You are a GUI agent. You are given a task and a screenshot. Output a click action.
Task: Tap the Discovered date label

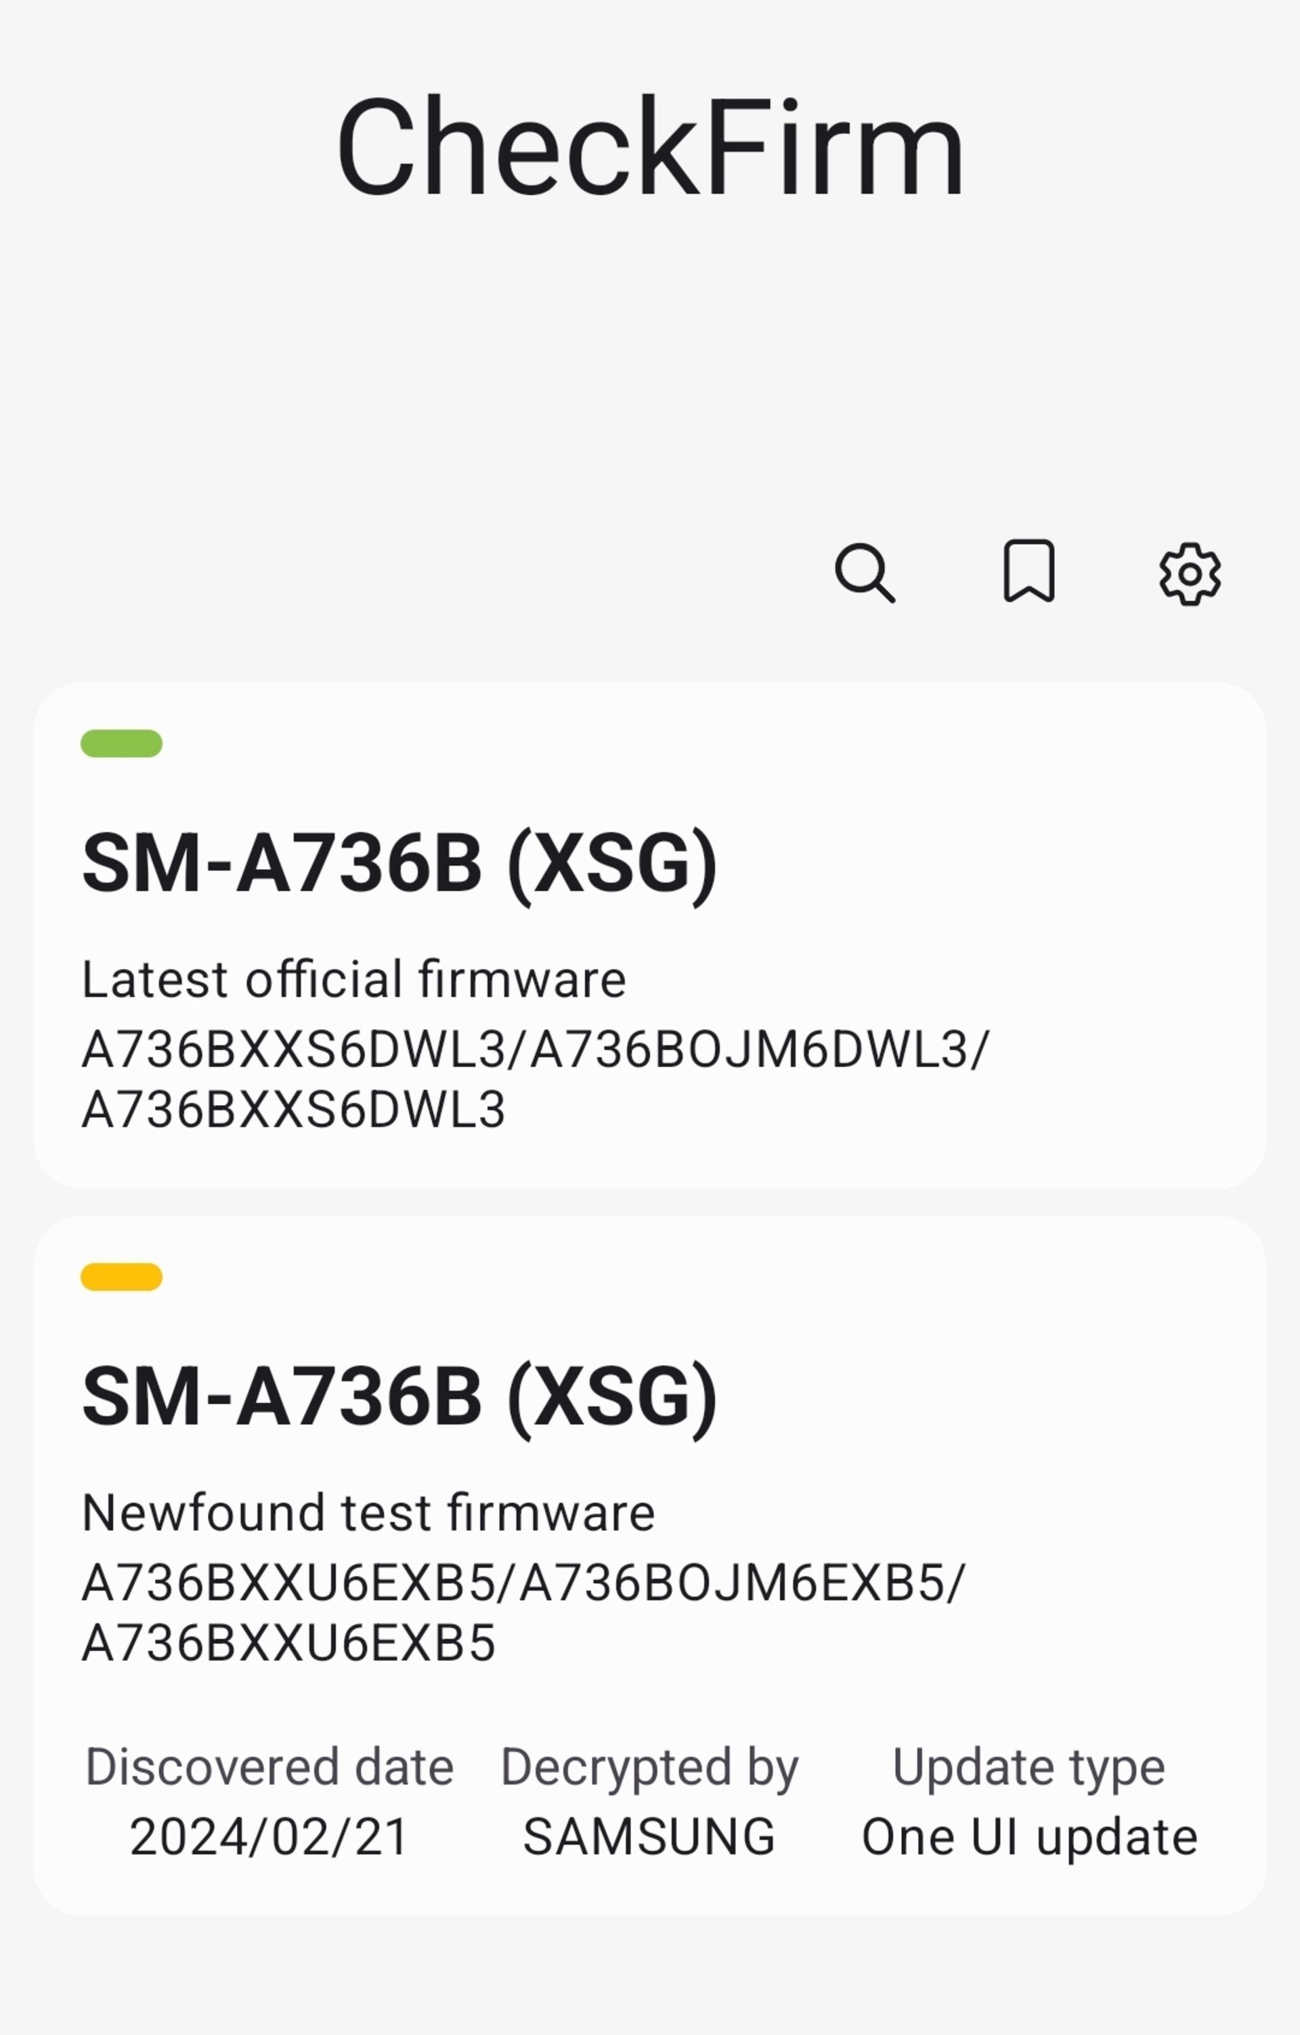(270, 1767)
